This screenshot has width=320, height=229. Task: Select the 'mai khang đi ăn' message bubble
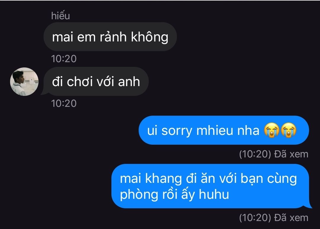pos(212,186)
